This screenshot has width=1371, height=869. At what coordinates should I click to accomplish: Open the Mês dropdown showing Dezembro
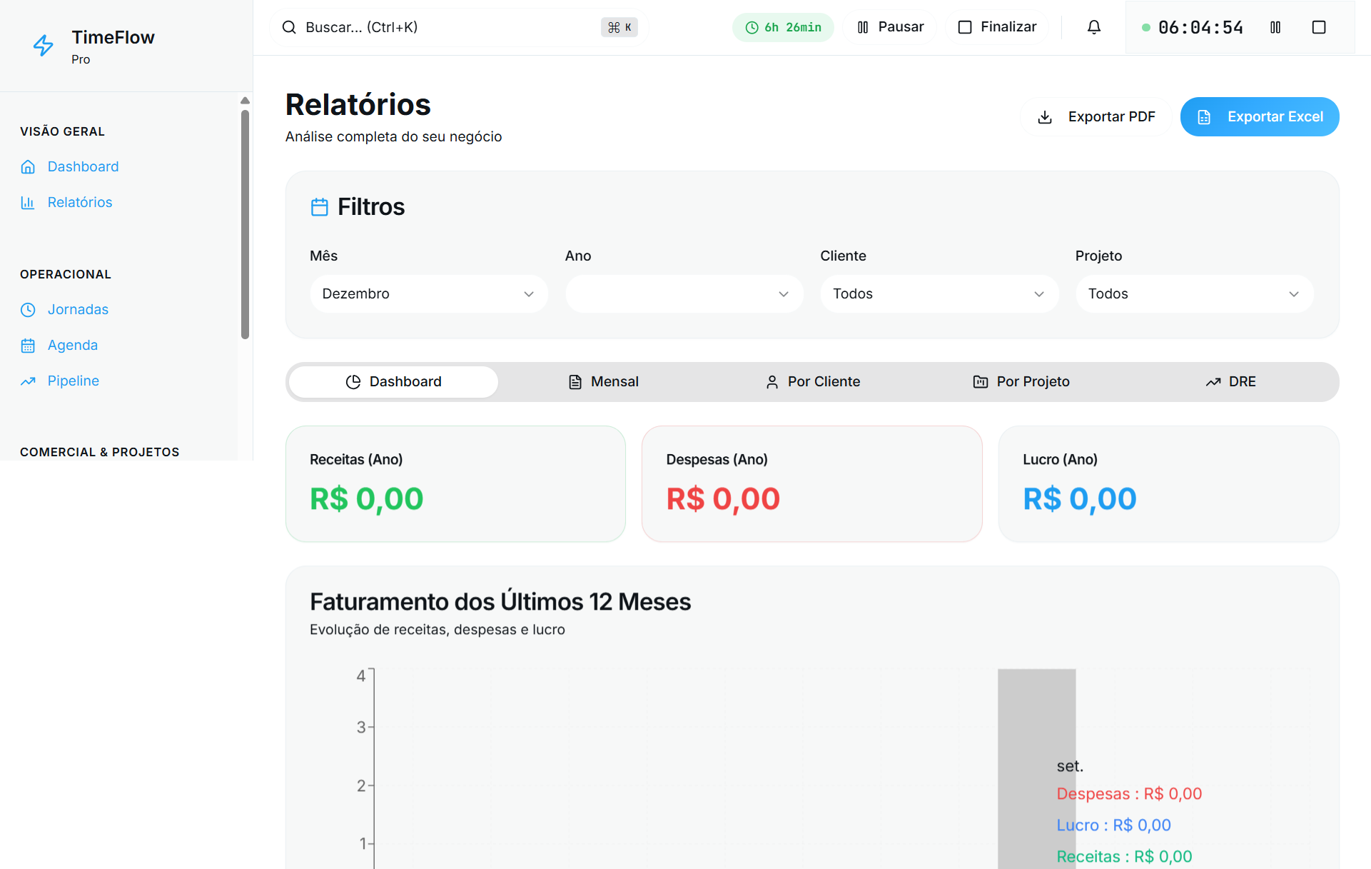pyautogui.click(x=428, y=293)
